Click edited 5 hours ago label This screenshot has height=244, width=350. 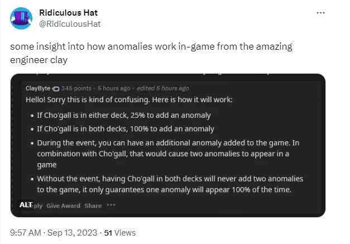(163, 88)
